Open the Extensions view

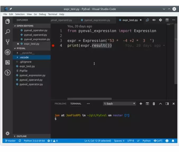[7, 63]
